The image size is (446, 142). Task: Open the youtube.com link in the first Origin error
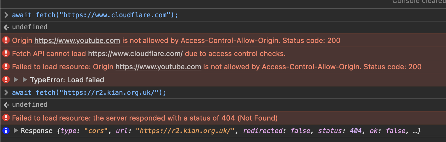pyautogui.click(x=77, y=40)
